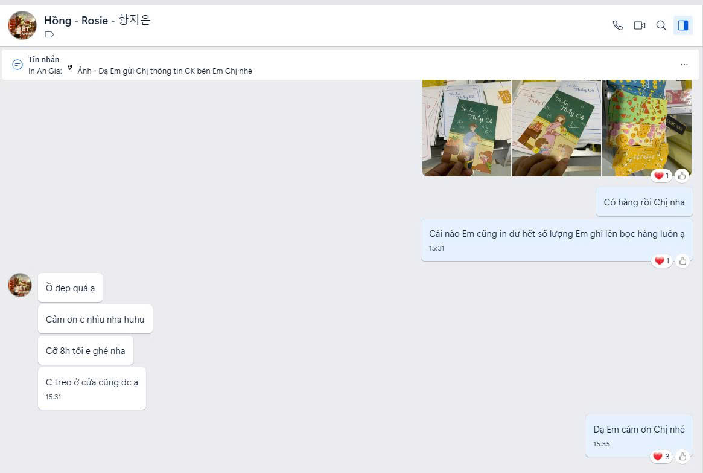Click the thumbs-up button under the photos

682,176
